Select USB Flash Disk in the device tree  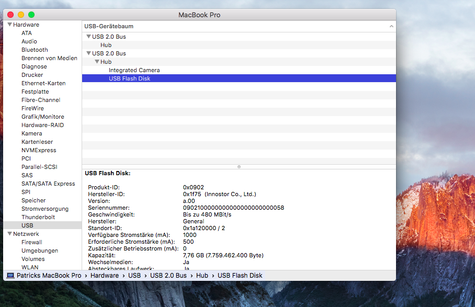pyautogui.click(x=239, y=78)
